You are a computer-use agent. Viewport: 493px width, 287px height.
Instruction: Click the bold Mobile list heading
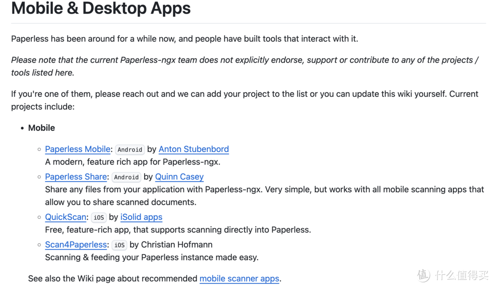pyautogui.click(x=42, y=128)
